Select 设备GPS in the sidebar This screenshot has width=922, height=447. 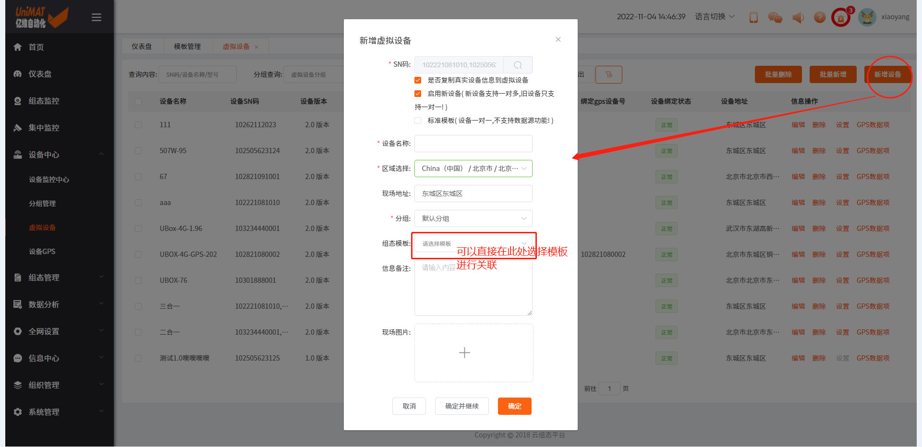coord(42,252)
